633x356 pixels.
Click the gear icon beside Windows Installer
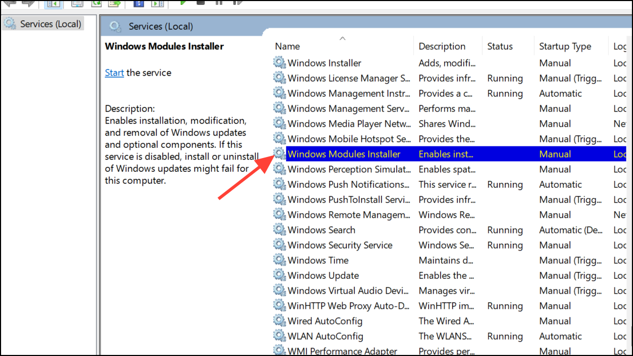[x=279, y=63]
